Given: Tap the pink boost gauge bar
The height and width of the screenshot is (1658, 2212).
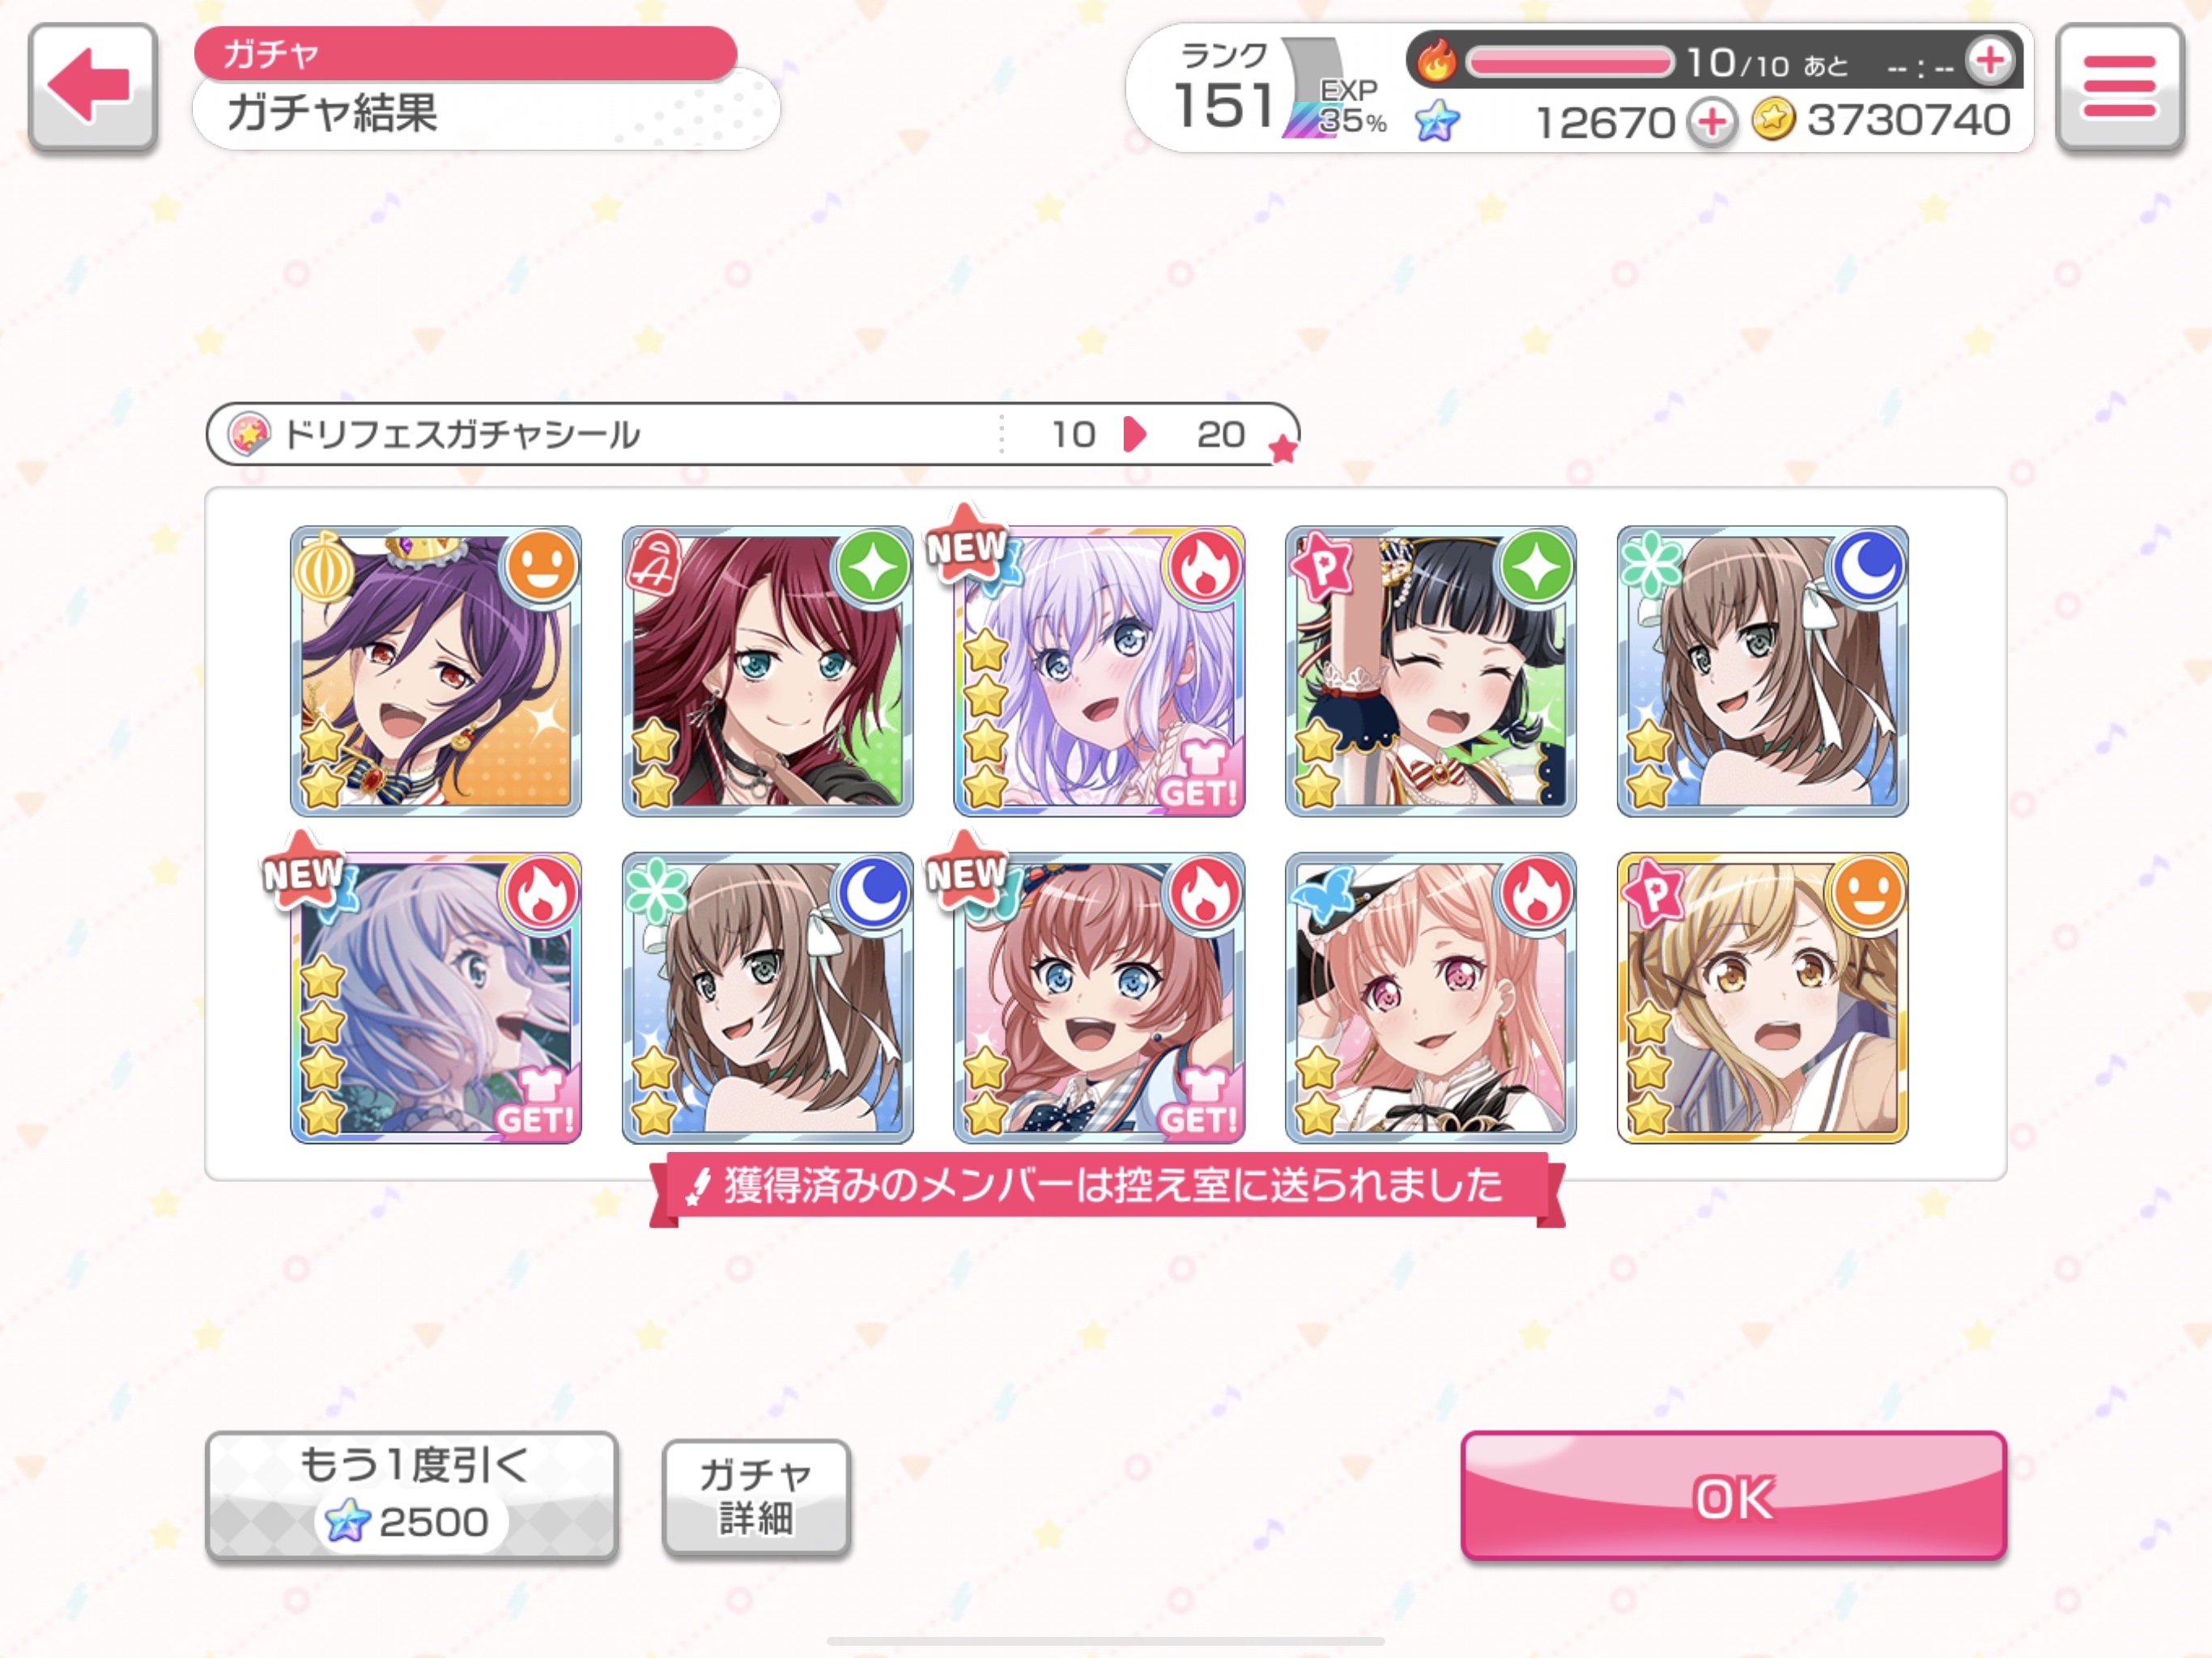Looking at the screenshot, I should coord(1569,62).
